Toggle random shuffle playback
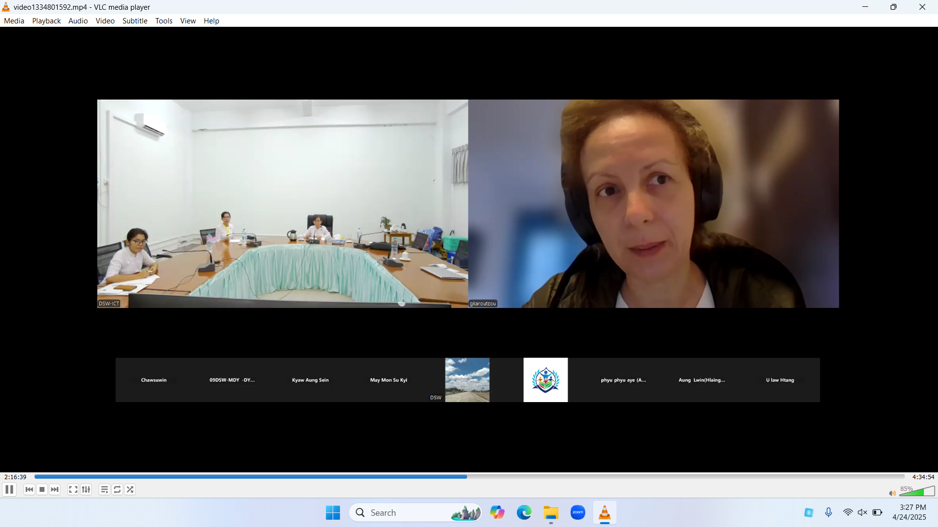 tap(130, 489)
